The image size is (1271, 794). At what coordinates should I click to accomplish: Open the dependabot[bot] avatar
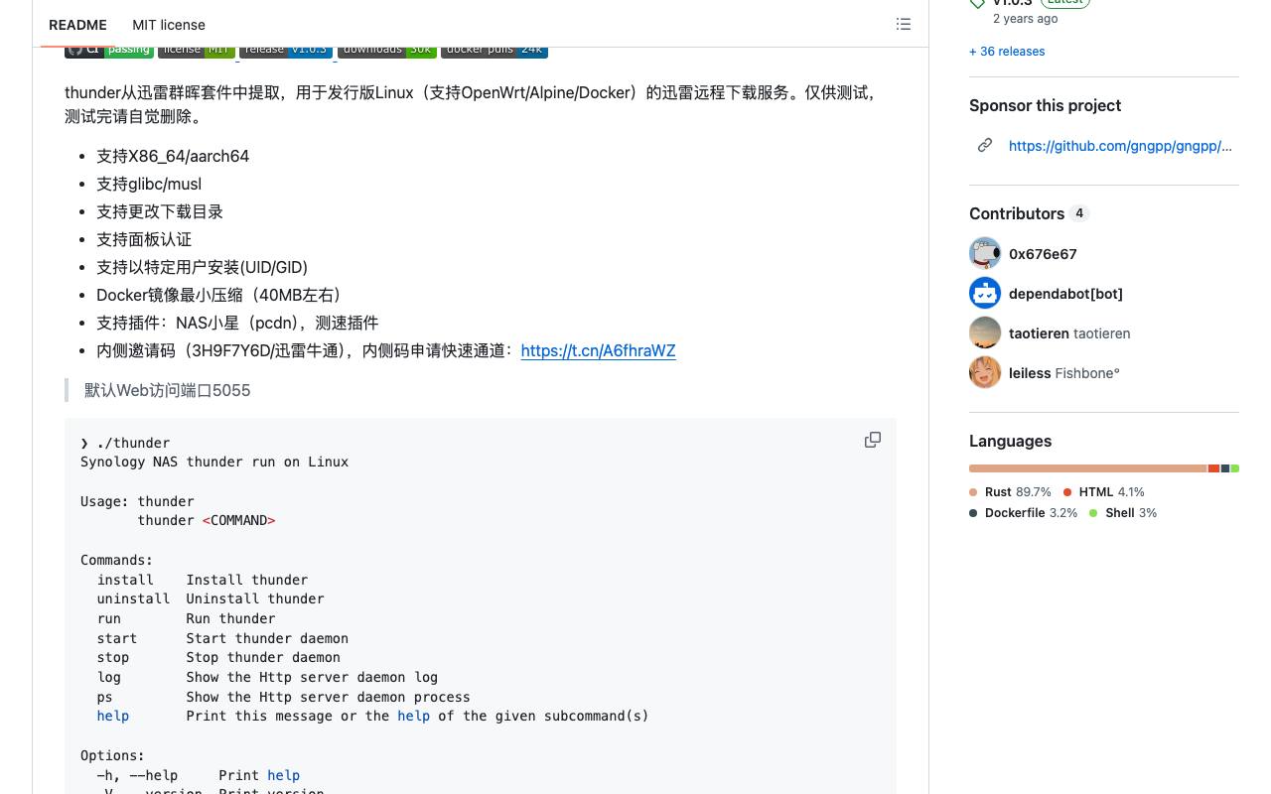click(985, 293)
